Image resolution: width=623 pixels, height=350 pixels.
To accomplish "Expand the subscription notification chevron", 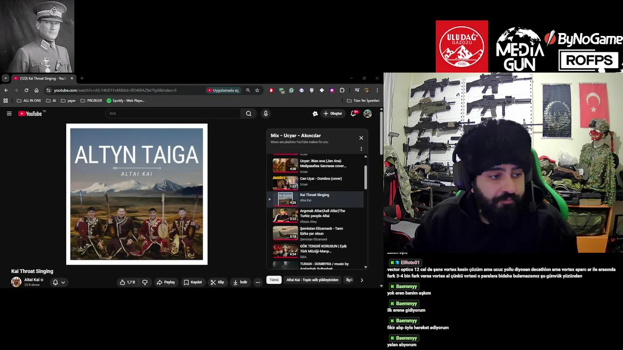I will pos(63,282).
